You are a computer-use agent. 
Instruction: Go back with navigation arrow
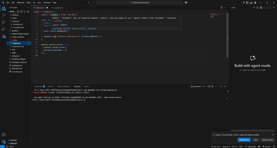[89, 3]
